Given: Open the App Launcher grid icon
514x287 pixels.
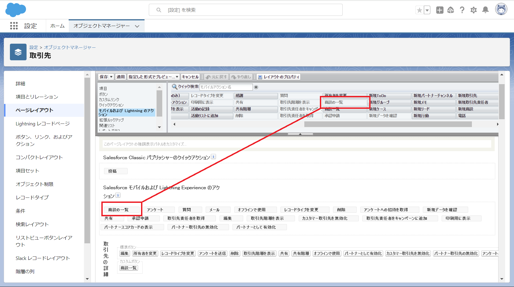Looking at the screenshot, I should pyautogui.click(x=14, y=26).
